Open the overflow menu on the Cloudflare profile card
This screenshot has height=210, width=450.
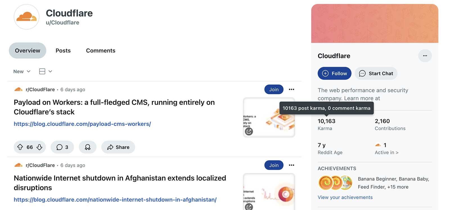pos(425,56)
